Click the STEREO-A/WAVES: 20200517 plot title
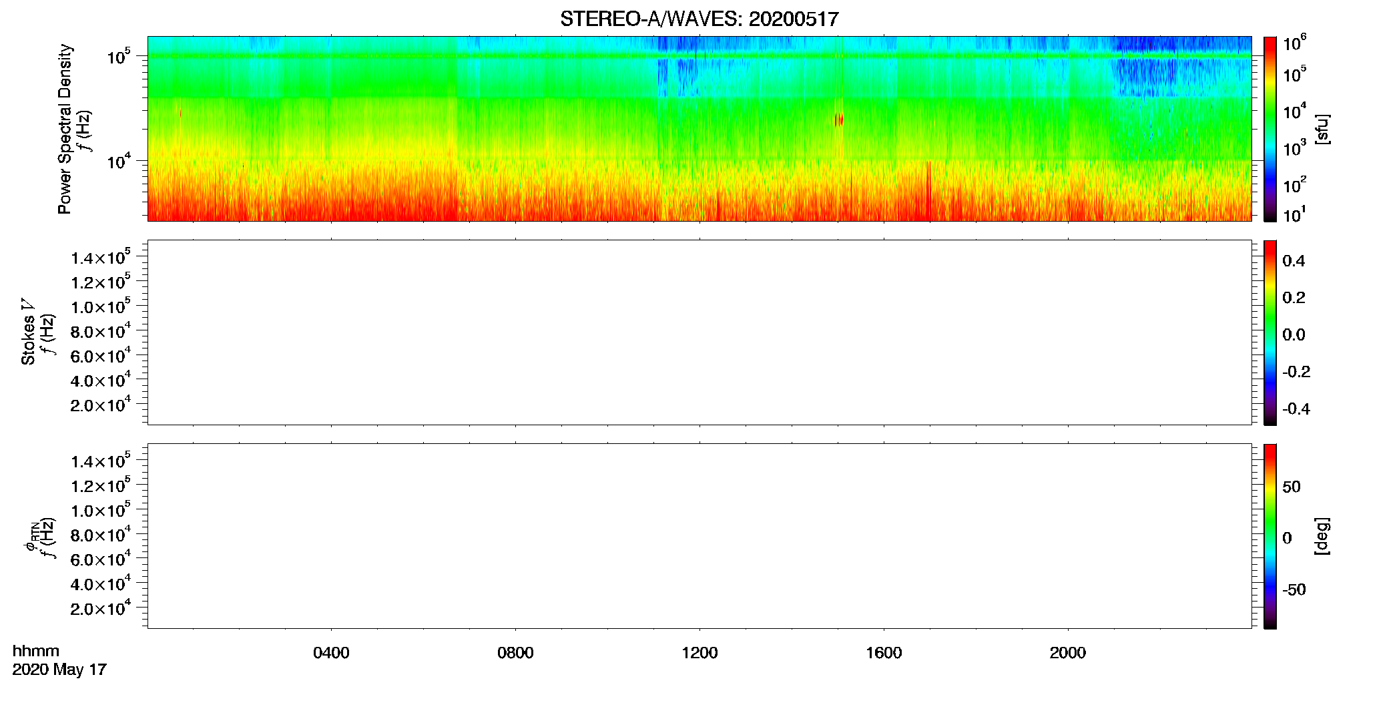 699,19
